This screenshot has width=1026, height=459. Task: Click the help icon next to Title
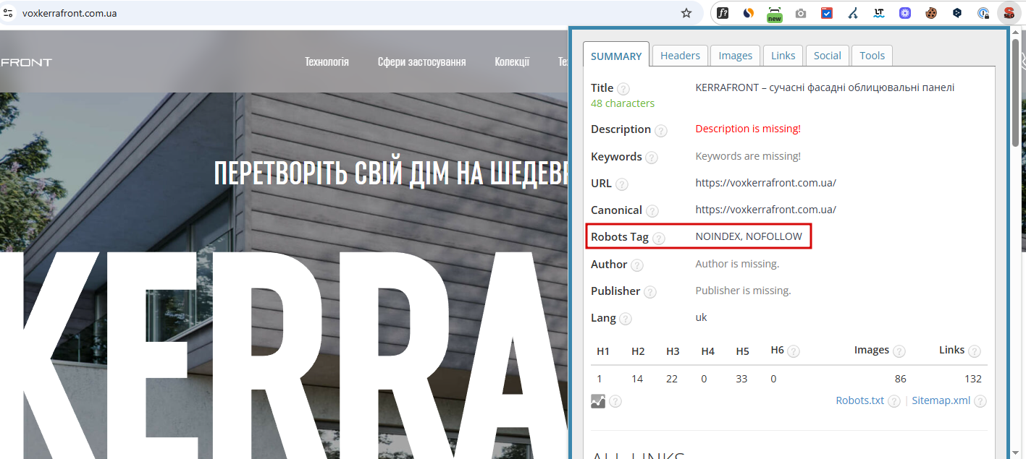623,89
